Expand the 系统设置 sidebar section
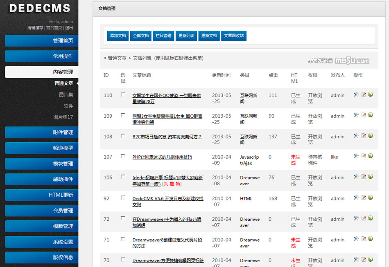The height and width of the screenshot is (267, 389). tap(41, 242)
